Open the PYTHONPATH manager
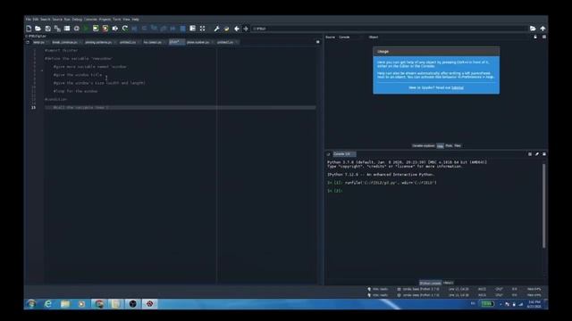 (x=226, y=29)
